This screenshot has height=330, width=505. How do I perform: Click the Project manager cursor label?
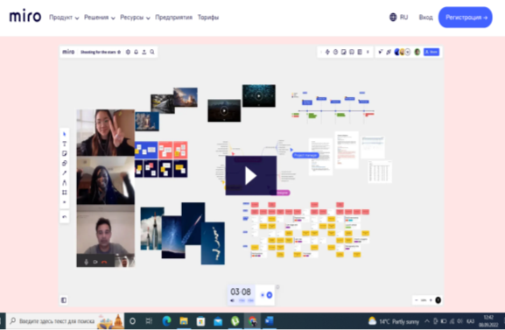pos(305,155)
